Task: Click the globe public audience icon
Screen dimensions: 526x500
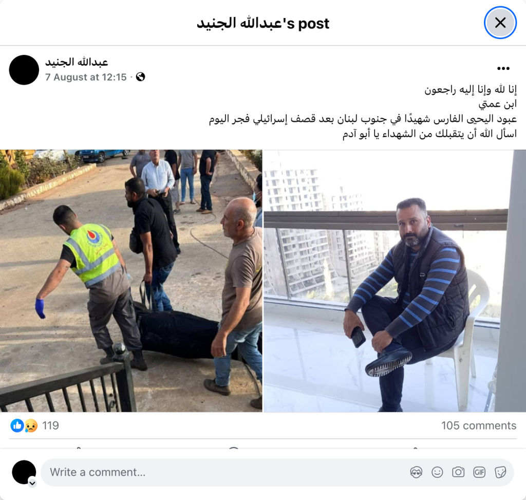Action: pyautogui.click(x=140, y=77)
